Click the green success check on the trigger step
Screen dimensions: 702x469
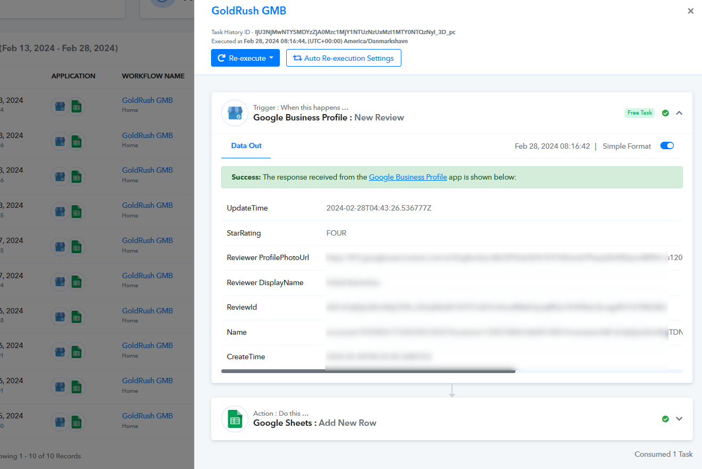coord(665,113)
